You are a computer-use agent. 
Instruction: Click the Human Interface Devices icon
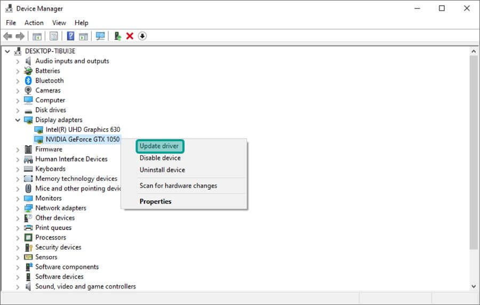tap(28, 159)
